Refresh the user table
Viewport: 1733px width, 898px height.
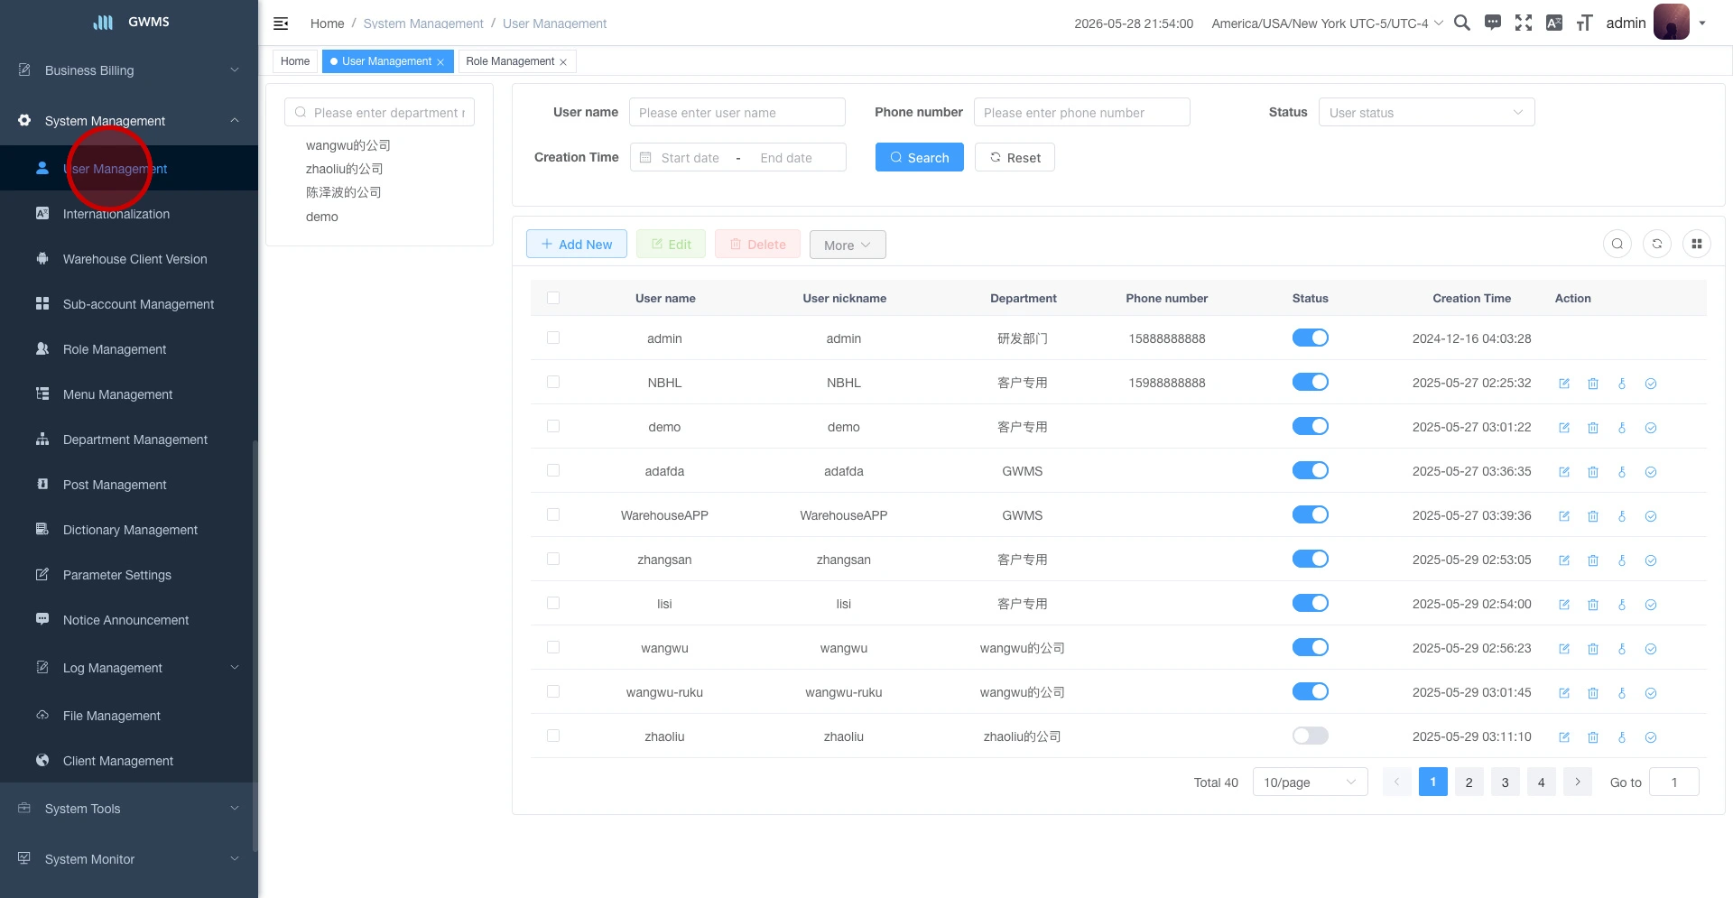pos(1657,244)
